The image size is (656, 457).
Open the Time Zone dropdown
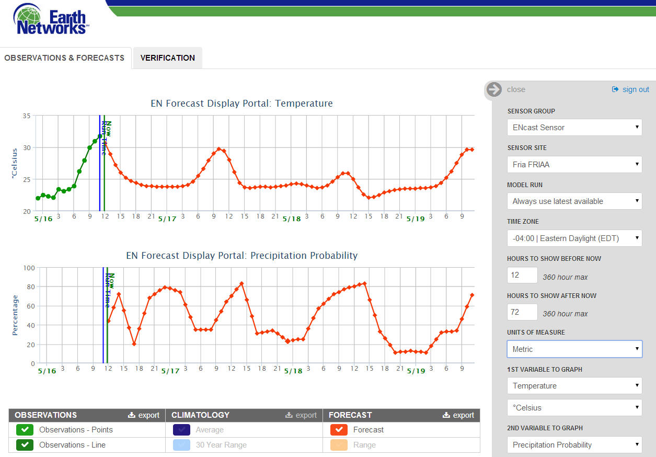tap(574, 238)
